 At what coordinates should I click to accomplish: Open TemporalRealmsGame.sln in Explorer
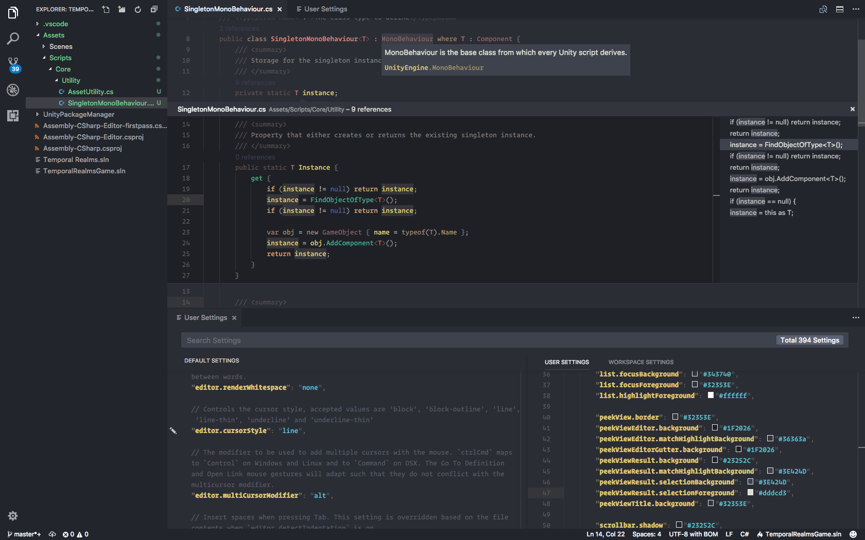[96, 171]
